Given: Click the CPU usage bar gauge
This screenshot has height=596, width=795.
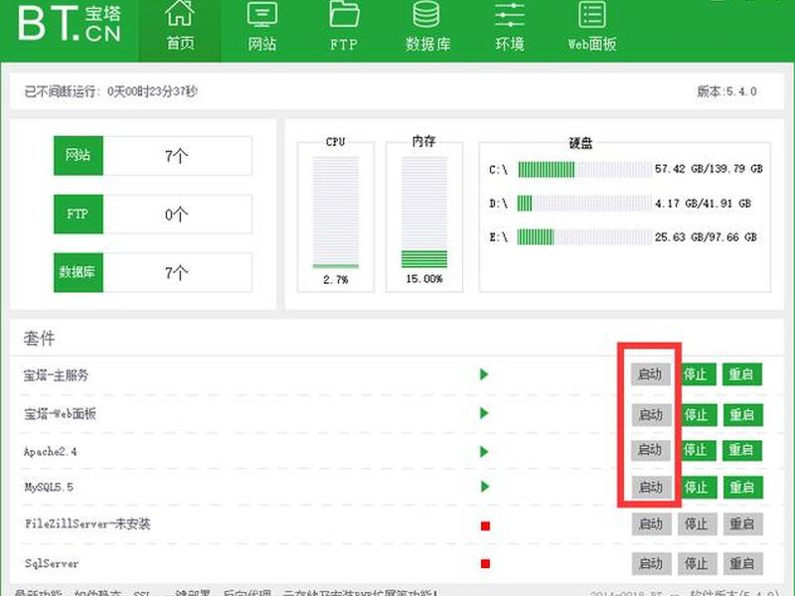Looking at the screenshot, I should (336, 213).
